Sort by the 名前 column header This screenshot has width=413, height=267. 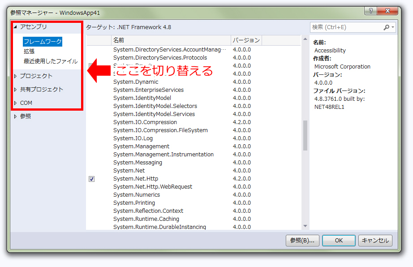click(171, 40)
